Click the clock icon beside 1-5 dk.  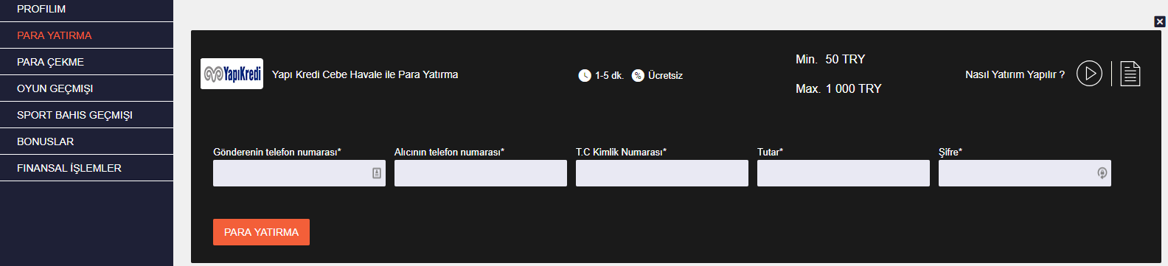[x=585, y=75]
